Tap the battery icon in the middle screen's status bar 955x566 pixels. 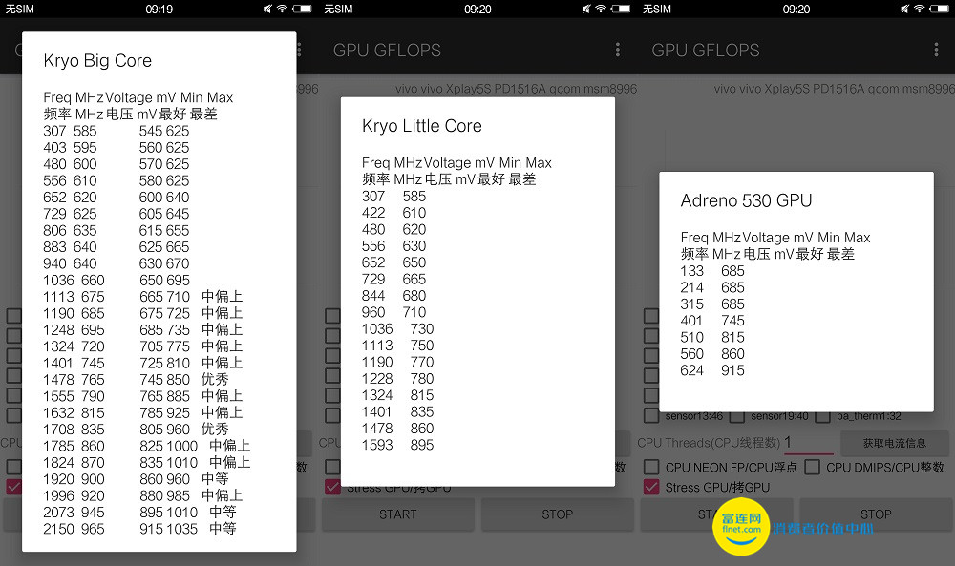621,9
